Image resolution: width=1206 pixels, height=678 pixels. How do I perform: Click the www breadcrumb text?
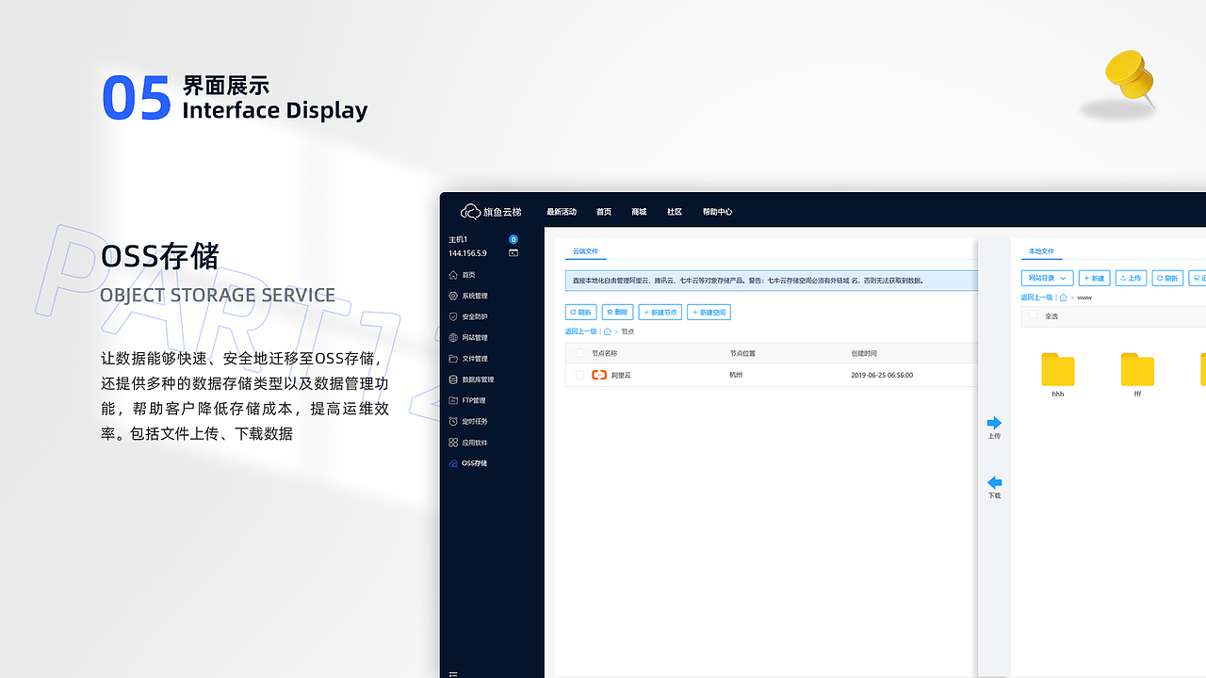[1084, 297]
